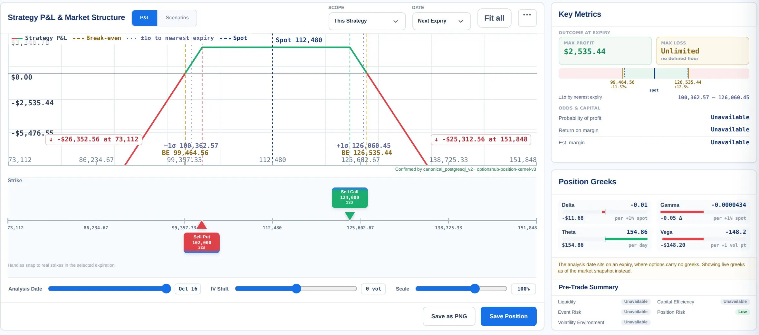This screenshot has height=335, width=759.
Task: Click the Oct 16 analysis date field
Action: [x=188, y=289]
